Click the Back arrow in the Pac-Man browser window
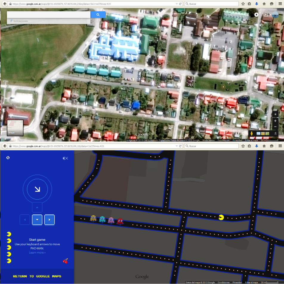284x284 pixels. [x=5, y=146]
